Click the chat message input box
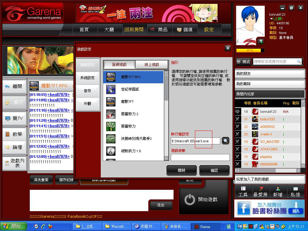Image resolution: width=308 pixels, height=231 pixels. (89, 200)
